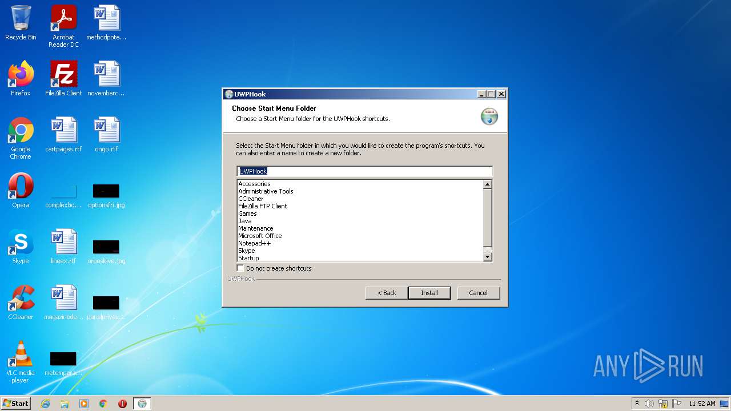The height and width of the screenshot is (411, 731).
Task: Switch to UWPHook installer taskbar button
Action: (x=142, y=404)
